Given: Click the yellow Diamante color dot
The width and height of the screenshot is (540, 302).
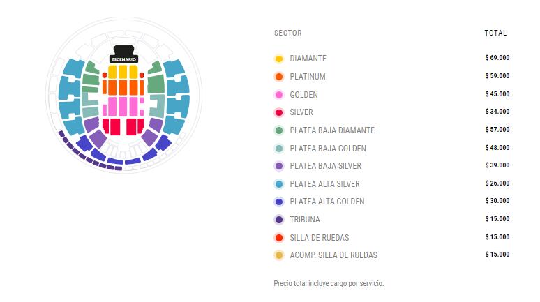Looking at the screenshot, I should (x=279, y=59).
